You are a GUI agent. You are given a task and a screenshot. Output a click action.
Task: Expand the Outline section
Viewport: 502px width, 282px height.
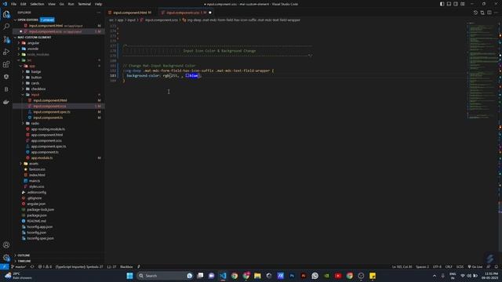24,255
